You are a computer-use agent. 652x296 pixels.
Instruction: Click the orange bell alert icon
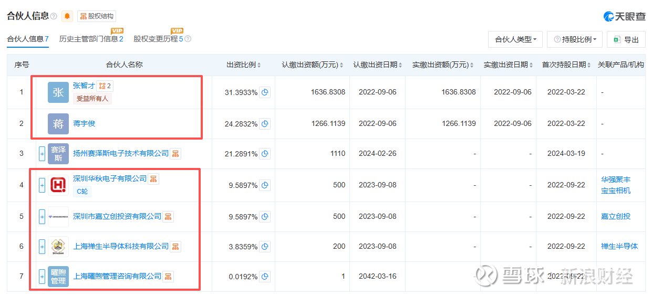[x=67, y=16]
